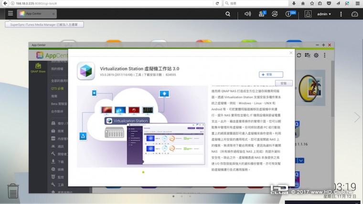Select QTS 必備 in App Center sidebar

pyautogui.click(x=57, y=89)
